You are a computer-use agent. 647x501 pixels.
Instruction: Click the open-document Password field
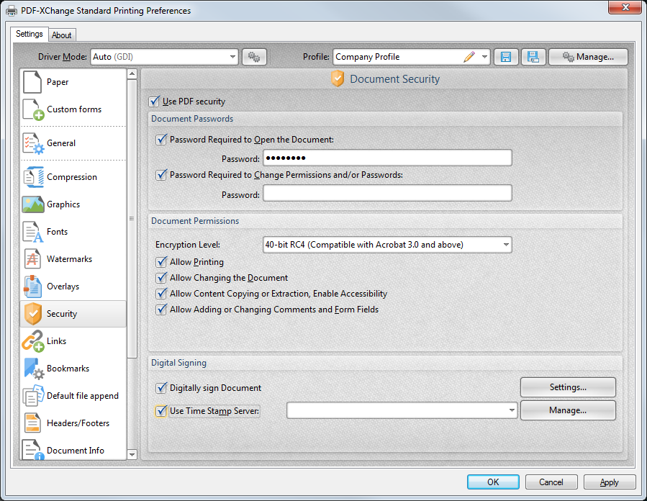(387, 158)
